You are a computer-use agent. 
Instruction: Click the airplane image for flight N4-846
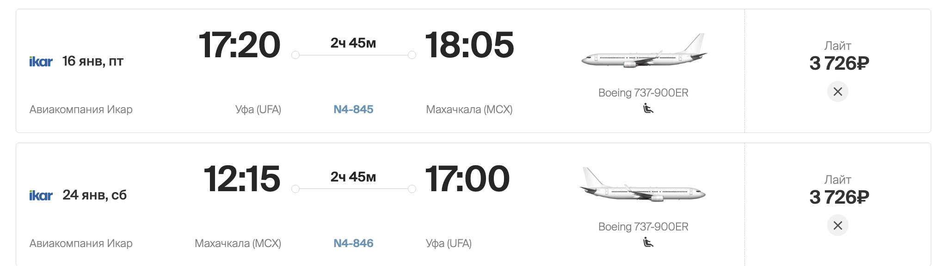(x=643, y=185)
